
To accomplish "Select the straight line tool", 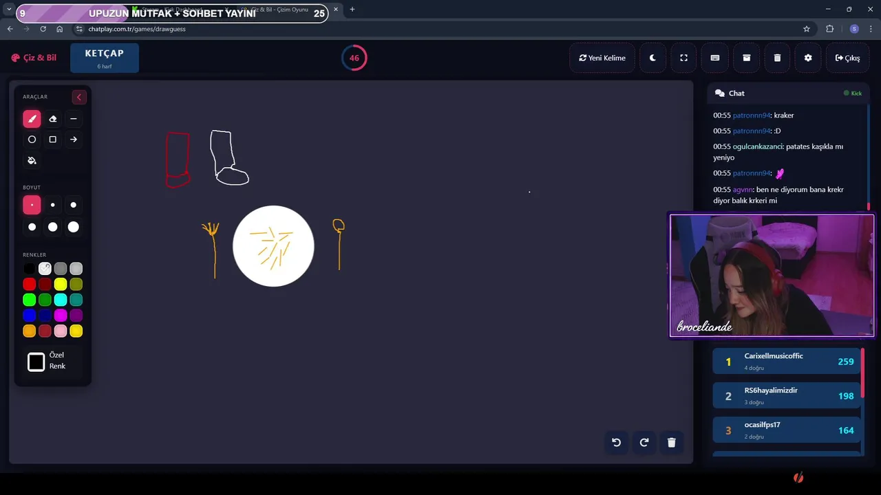I will pyautogui.click(x=74, y=119).
